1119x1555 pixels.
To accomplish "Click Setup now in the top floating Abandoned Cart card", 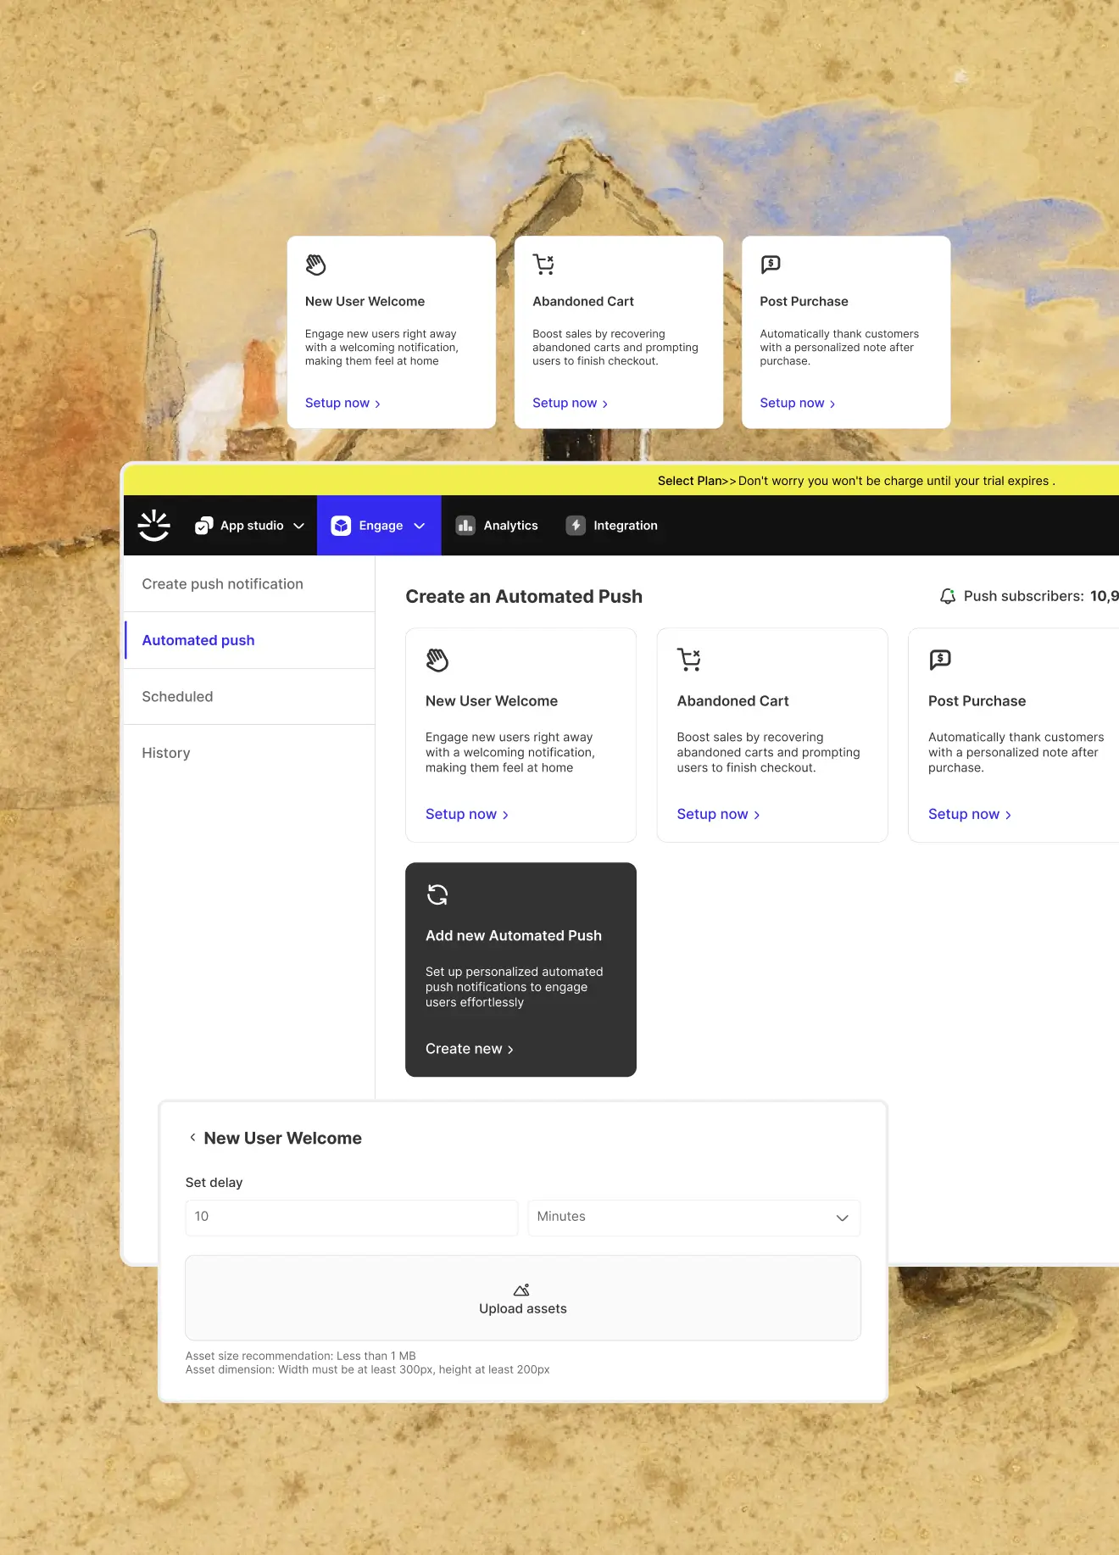I will pos(570,403).
